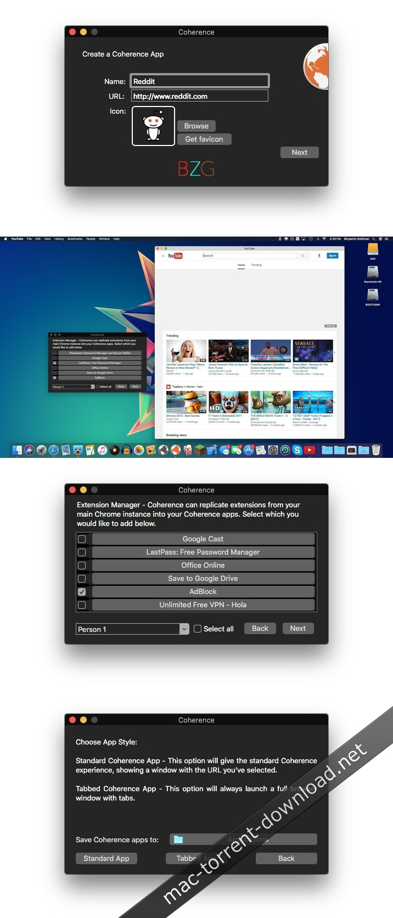Click the Reddit alien icon preview
This screenshot has width=393, height=918.
(153, 126)
